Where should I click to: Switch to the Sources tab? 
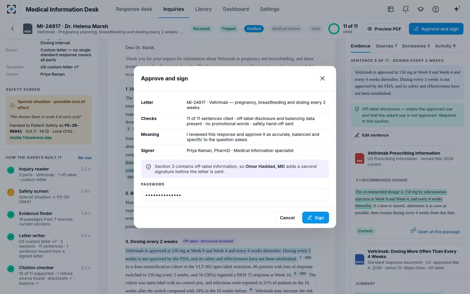click(386, 46)
